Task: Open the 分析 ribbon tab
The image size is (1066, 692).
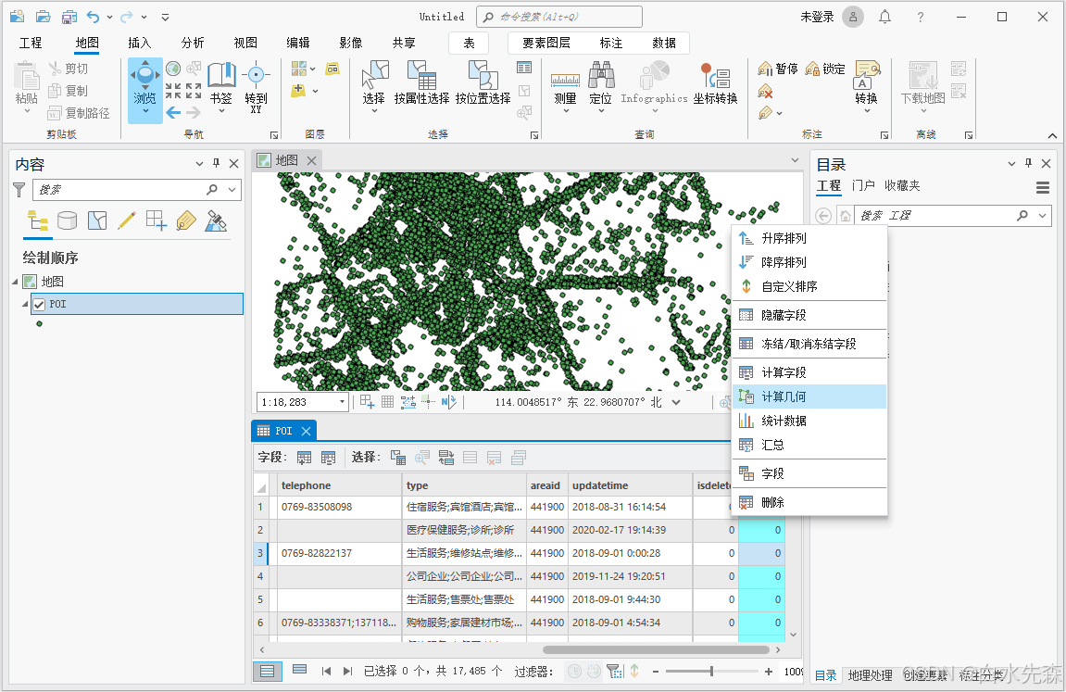Action: (193, 43)
